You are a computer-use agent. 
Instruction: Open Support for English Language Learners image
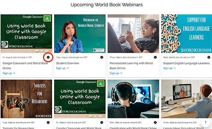[x=187, y=34]
